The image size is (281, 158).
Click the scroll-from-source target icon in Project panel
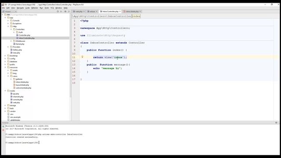click(58, 11)
